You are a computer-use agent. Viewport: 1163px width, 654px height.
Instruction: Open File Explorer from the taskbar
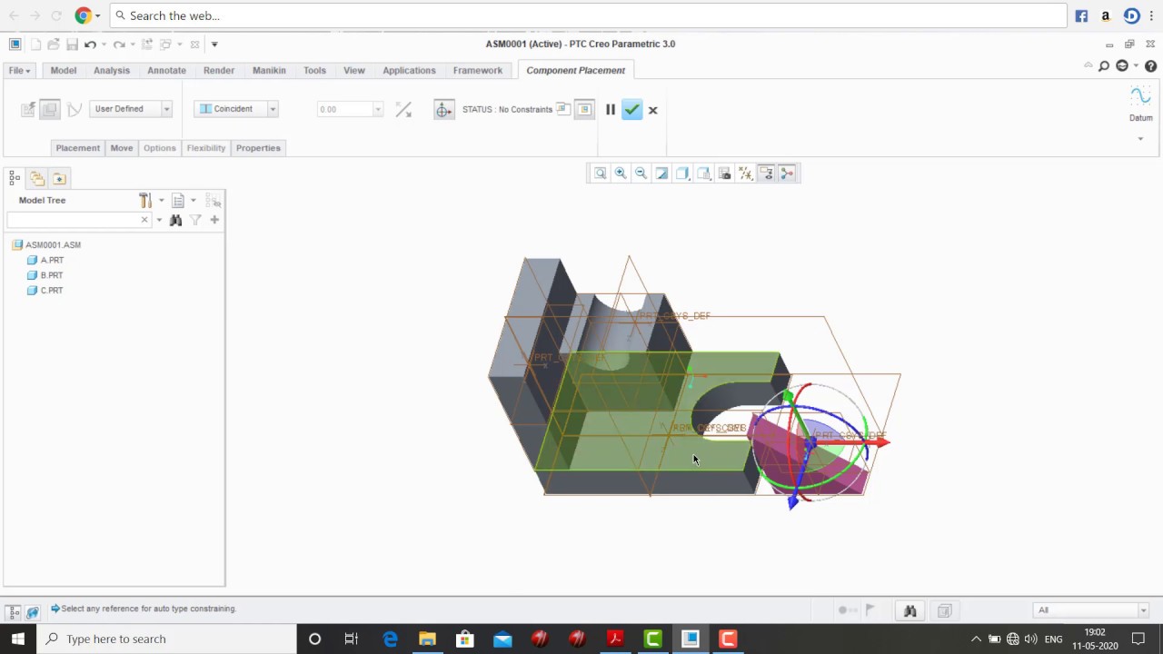point(427,639)
